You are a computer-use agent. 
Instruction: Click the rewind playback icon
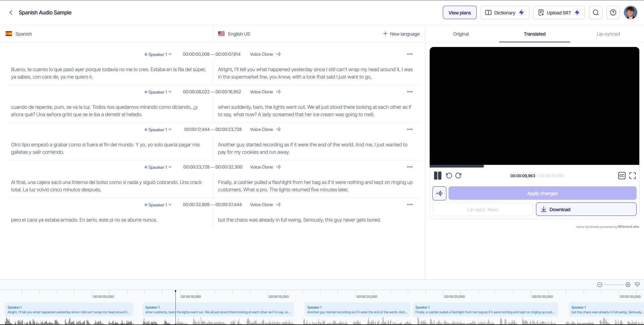(x=449, y=176)
